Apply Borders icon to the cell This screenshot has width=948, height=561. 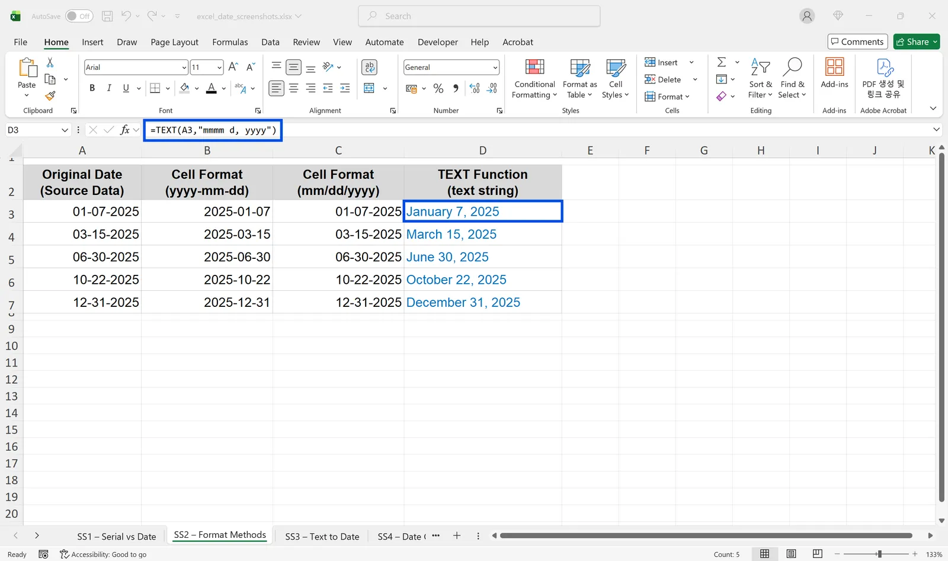pos(155,88)
